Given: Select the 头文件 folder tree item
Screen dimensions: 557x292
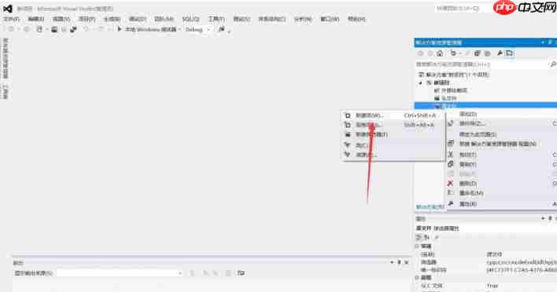Looking at the screenshot, I should coord(445,98).
